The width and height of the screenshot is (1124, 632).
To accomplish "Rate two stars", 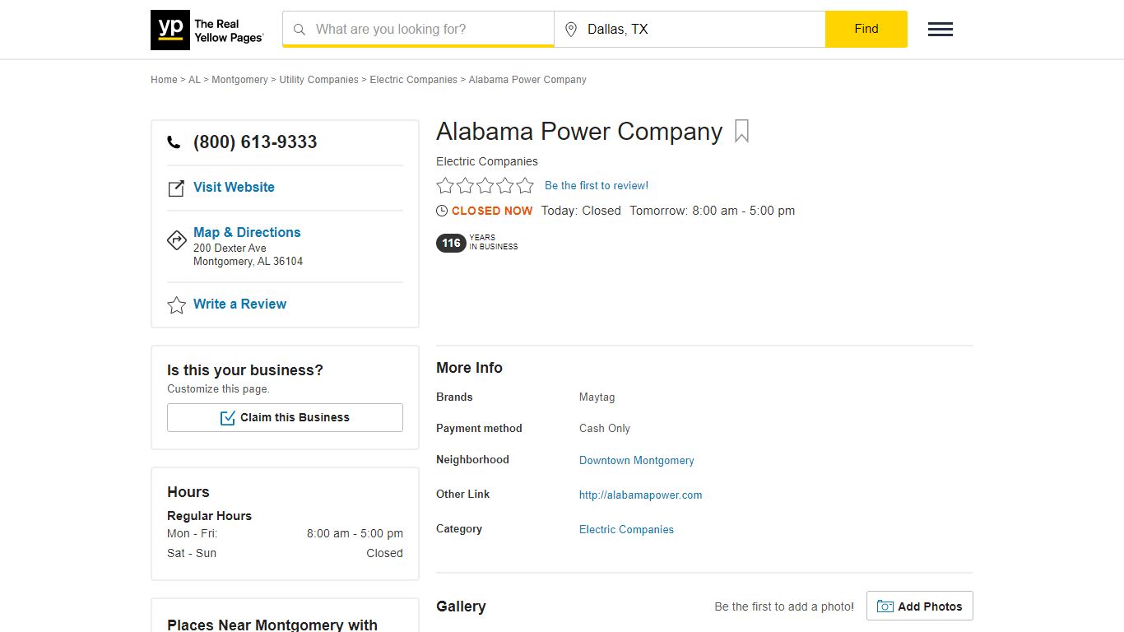I will pyautogui.click(x=465, y=186).
